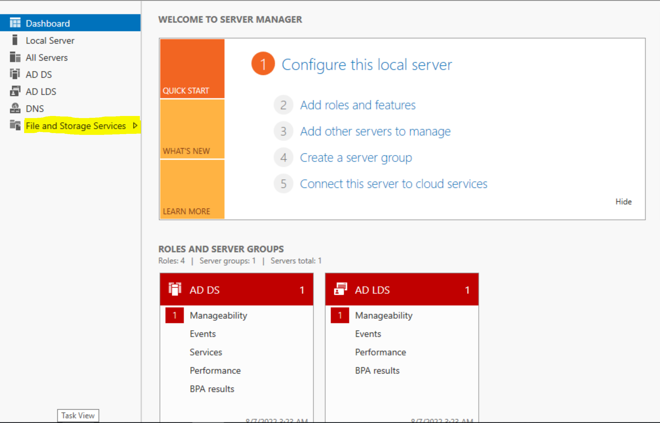The width and height of the screenshot is (660, 423).
Task: Click Add other servers to manage
Action: [376, 131]
